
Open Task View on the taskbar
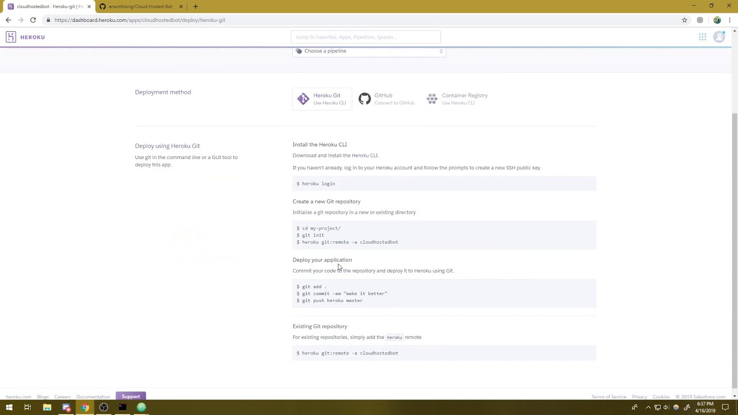(x=27, y=408)
